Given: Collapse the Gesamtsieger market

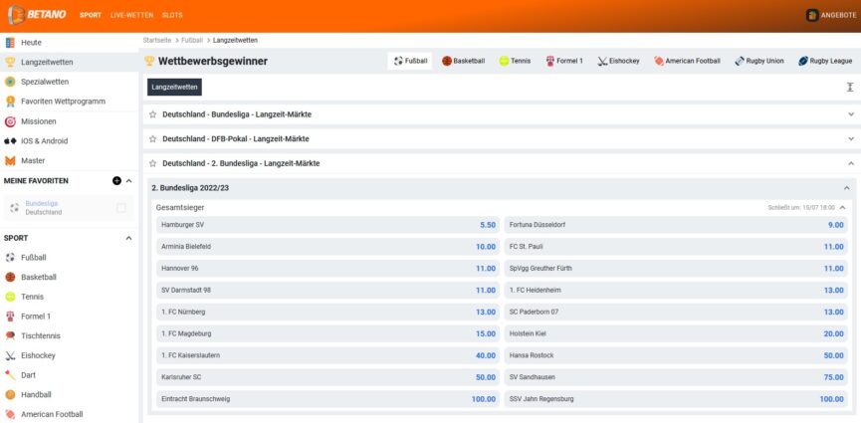Looking at the screenshot, I should tap(842, 208).
